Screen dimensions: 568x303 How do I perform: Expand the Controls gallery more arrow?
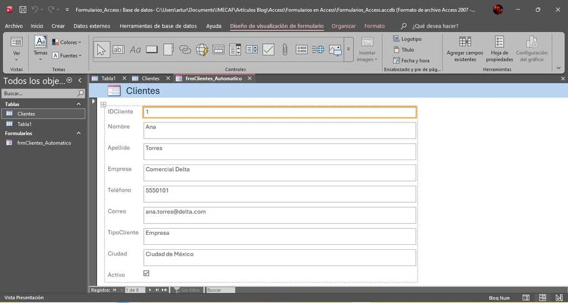[348, 49]
